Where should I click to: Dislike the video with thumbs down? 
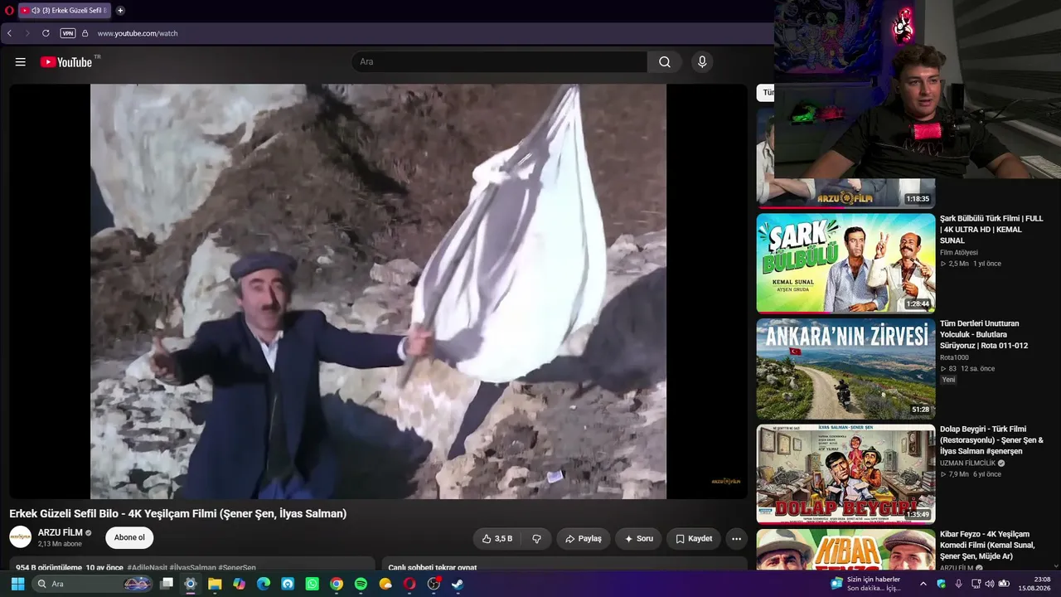(x=536, y=539)
